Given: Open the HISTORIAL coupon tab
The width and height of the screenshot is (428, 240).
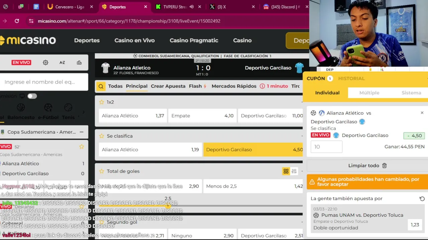Looking at the screenshot, I should (x=351, y=78).
